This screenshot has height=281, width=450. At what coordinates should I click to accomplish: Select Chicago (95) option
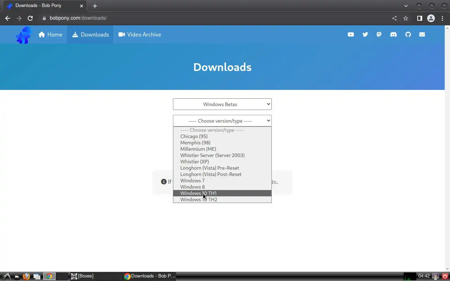[222, 136]
